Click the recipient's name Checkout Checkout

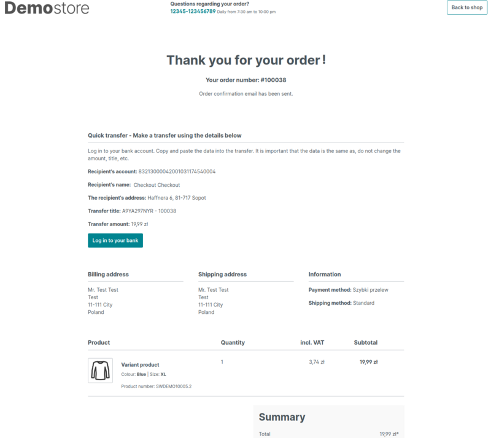(157, 185)
